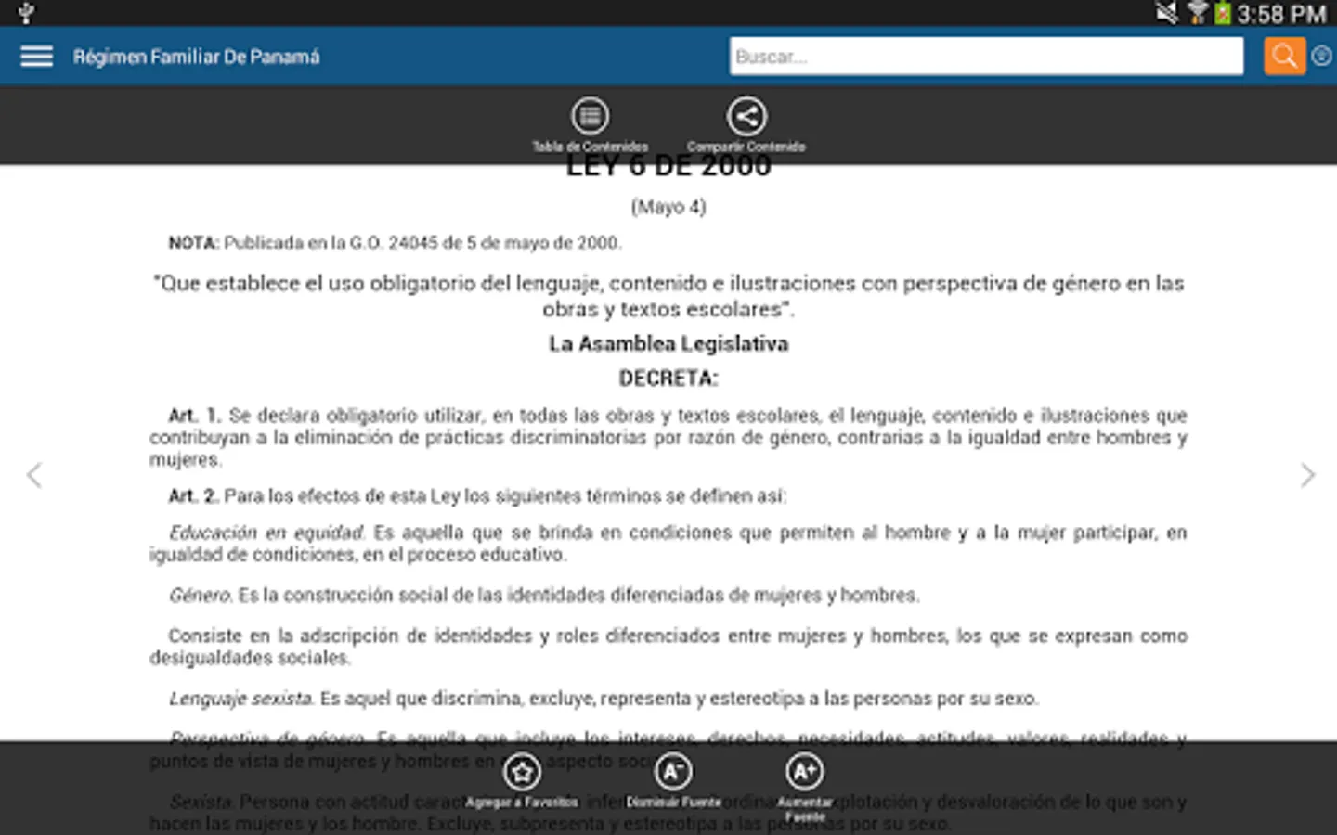Screen dimensions: 1337x835
Task: Tap the USB status icon
Action: point(25,13)
